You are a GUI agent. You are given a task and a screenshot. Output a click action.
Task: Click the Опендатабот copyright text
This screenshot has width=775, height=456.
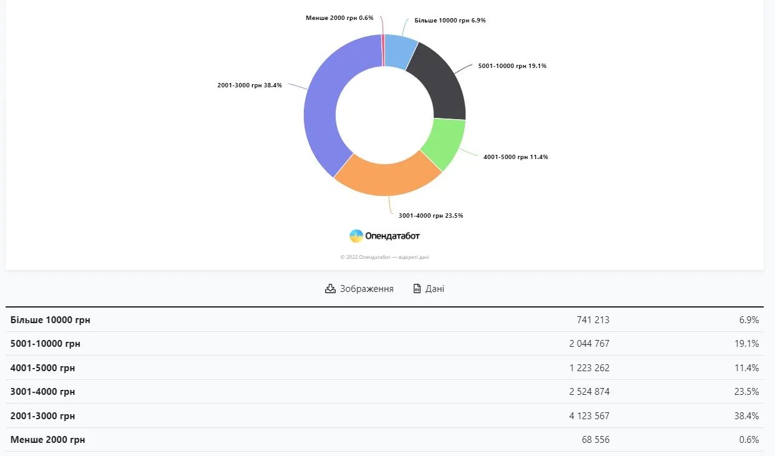[x=384, y=257]
